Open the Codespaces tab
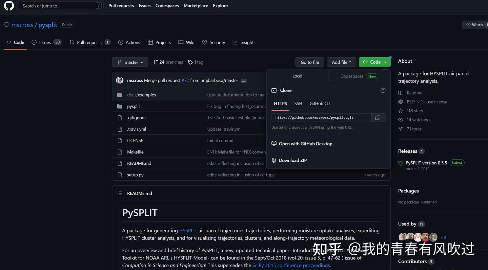This screenshot has width=488, height=270. pos(352,76)
